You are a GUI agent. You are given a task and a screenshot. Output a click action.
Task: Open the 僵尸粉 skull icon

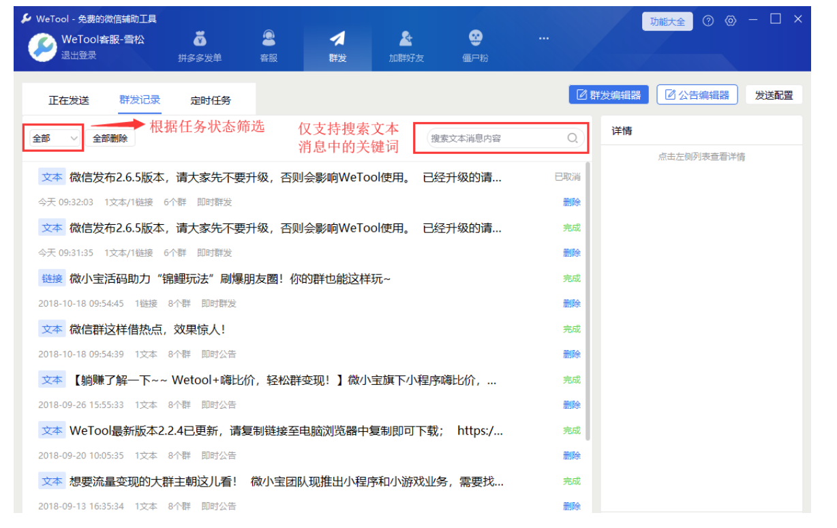tap(475, 38)
